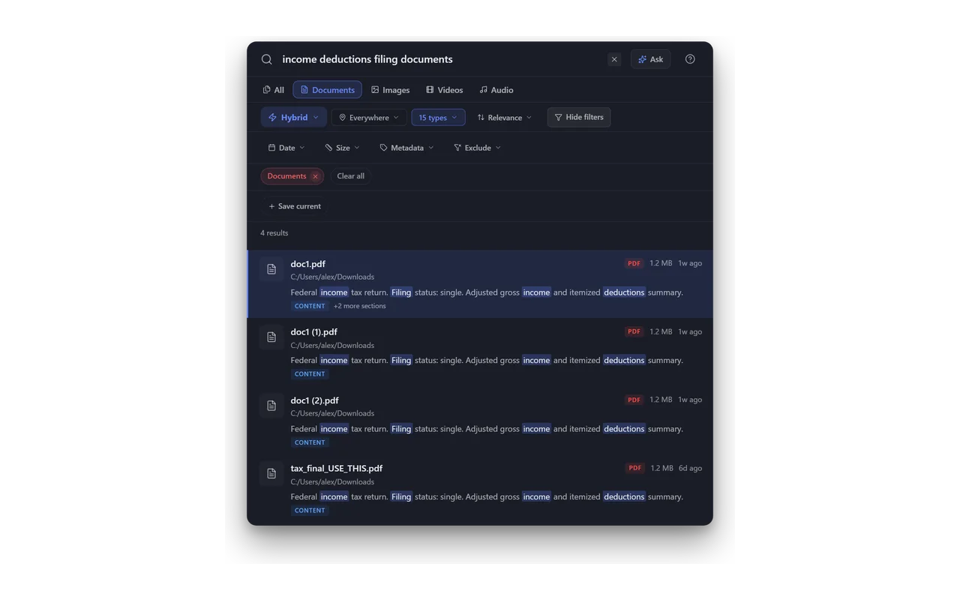
Task: Open the doc1 (1).pdf result
Action: (480, 352)
